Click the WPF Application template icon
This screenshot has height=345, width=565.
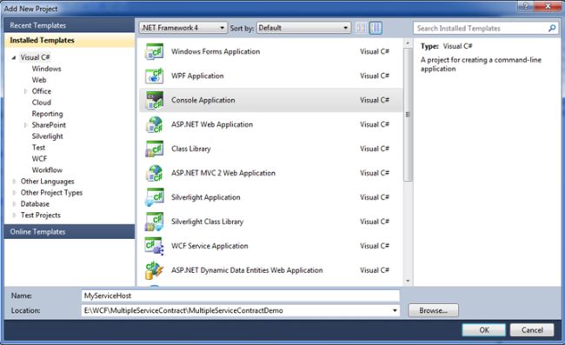(154, 76)
